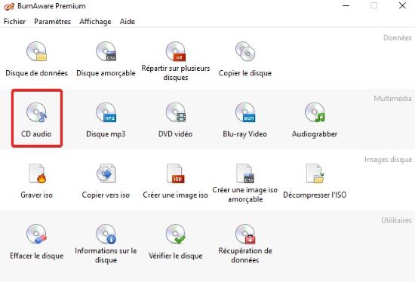The height and width of the screenshot is (282, 415).
Task: Open Récupération de données utility
Action: (245, 244)
